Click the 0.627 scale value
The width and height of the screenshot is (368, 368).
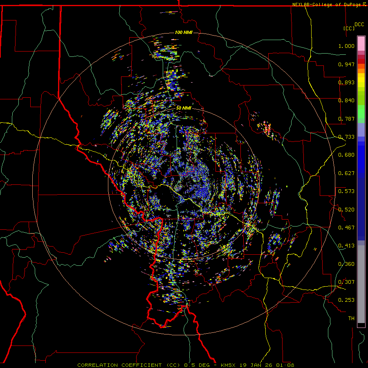(346, 173)
